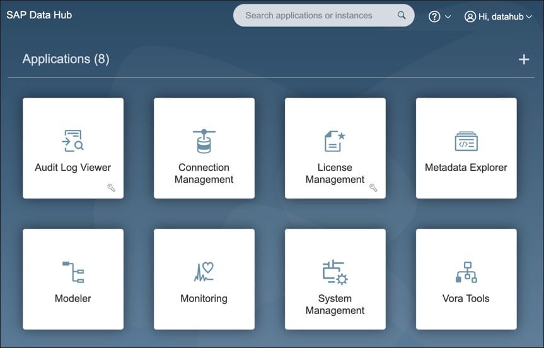
Task: Focus the Search applications or instances field
Action: tap(324, 15)
